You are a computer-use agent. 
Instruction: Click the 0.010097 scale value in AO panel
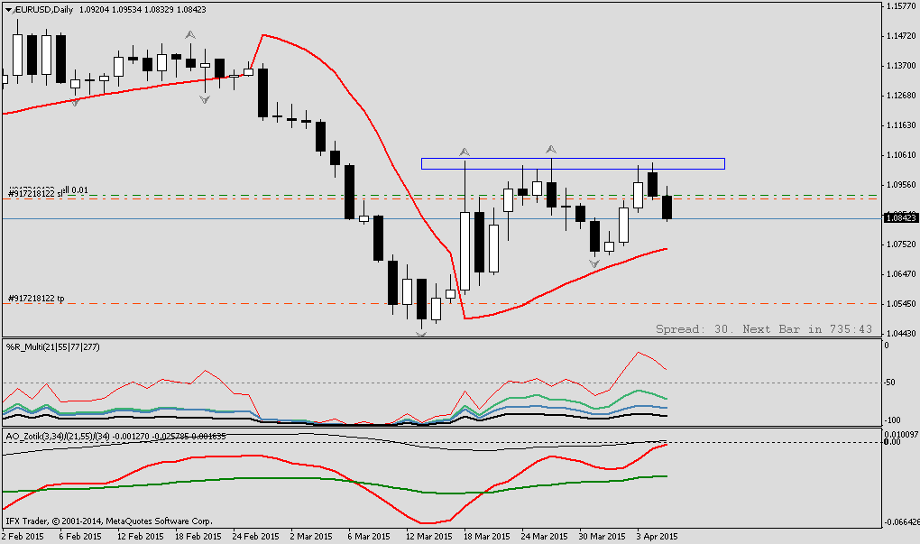tap(900, 434)
